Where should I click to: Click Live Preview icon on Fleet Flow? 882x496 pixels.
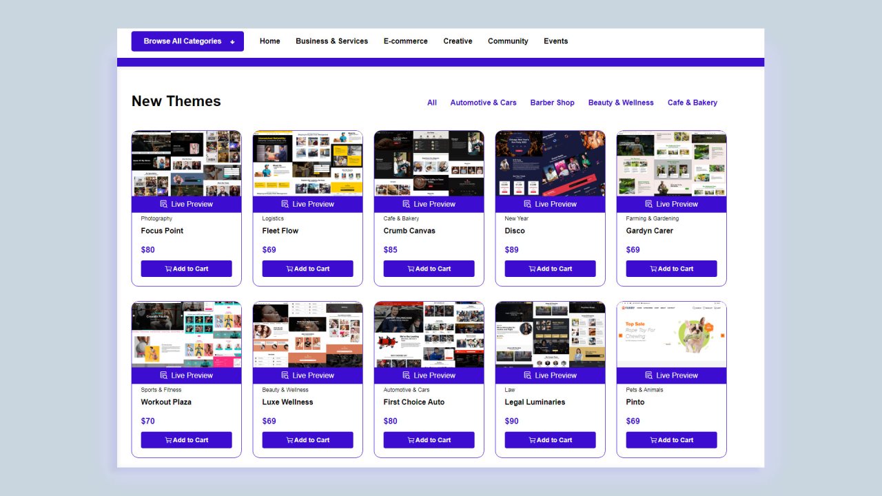285,204
